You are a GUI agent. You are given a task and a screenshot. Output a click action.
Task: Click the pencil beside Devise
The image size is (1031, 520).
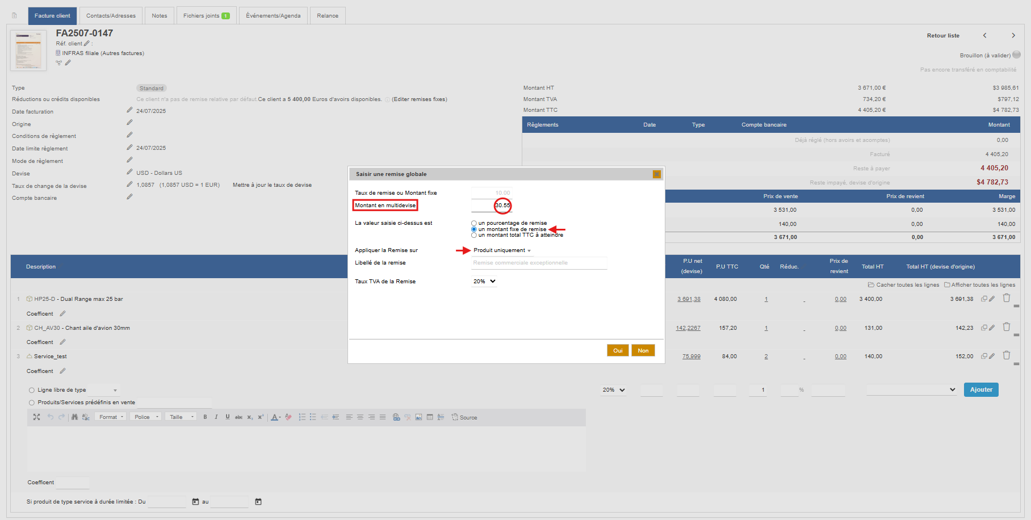click(x=129, y=172)
